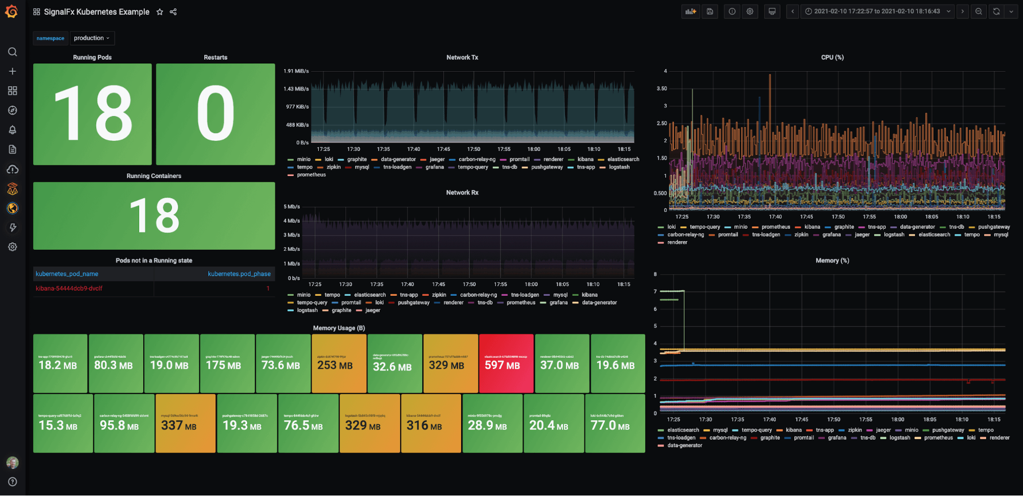Enable TV kiosk view mode
This screenshot has height=496, width=1023.
(x=772, y=11)
